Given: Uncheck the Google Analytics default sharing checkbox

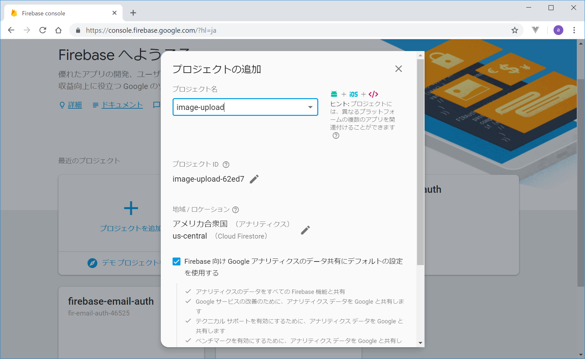Looking at the screenshot, I should tap(177, 261).
